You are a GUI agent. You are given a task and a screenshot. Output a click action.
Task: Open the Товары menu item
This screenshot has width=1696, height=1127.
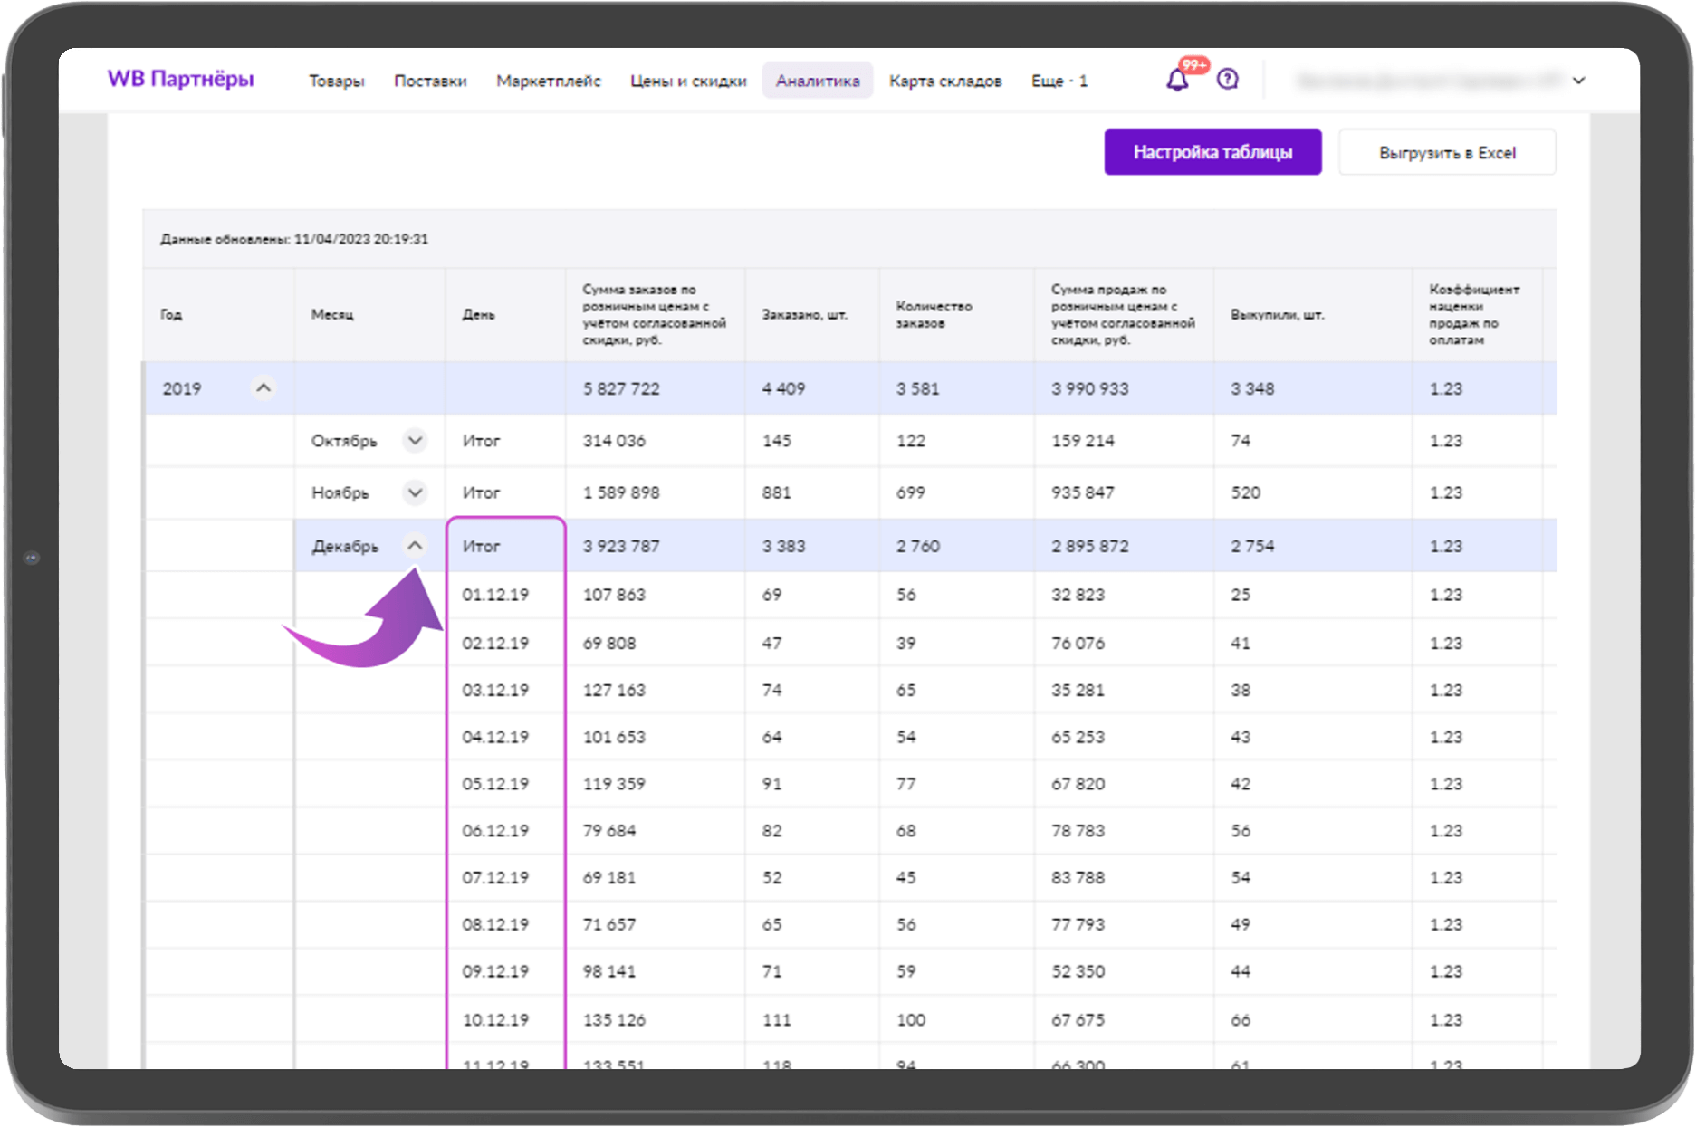336,81
